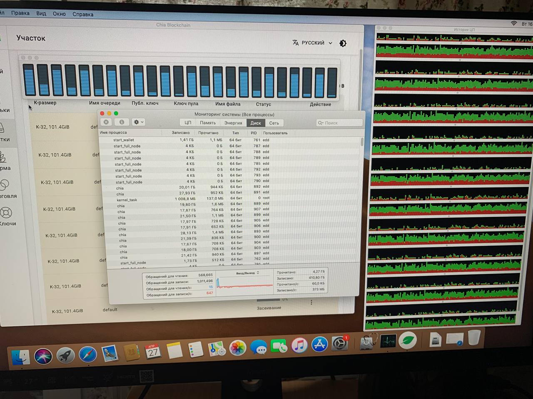This screenshot has height=399, width=533.
Task: Open the gear actions dropdown in Activity Monitor
Action: (138, 122)
